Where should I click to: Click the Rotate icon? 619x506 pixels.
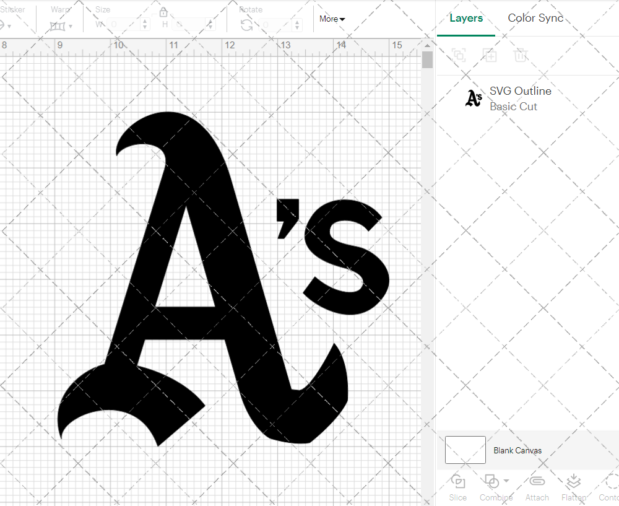(x=247, y=25)
